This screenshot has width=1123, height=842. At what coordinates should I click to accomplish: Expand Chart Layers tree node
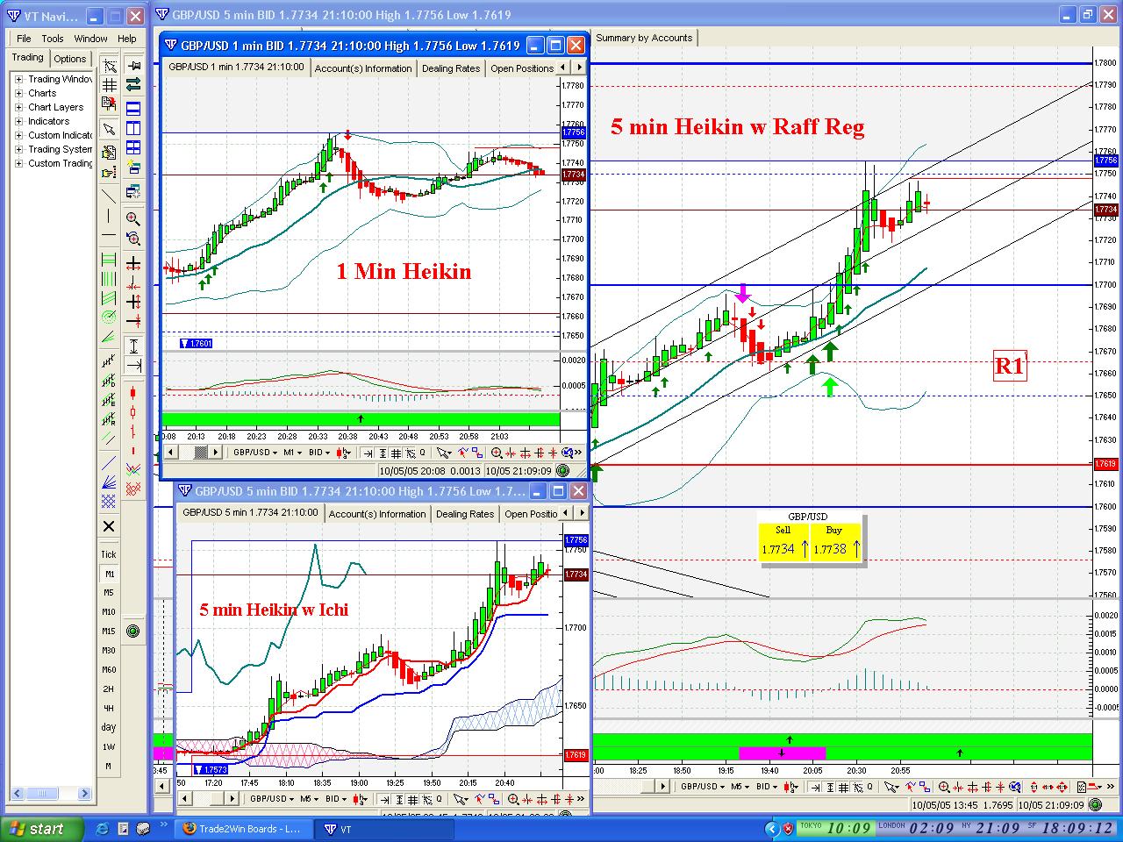pyautogui.click(x=18, y=107)
